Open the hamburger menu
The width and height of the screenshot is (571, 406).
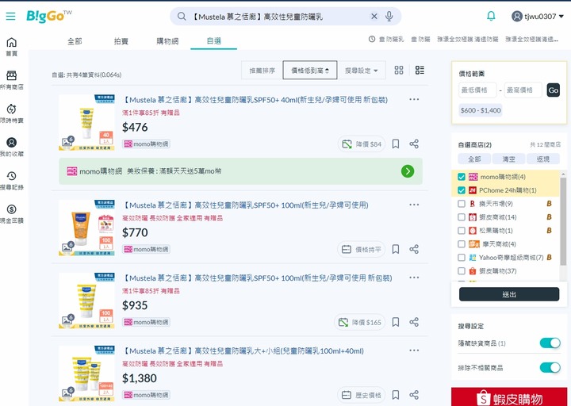pyautogui.click(x=10, y=17)
